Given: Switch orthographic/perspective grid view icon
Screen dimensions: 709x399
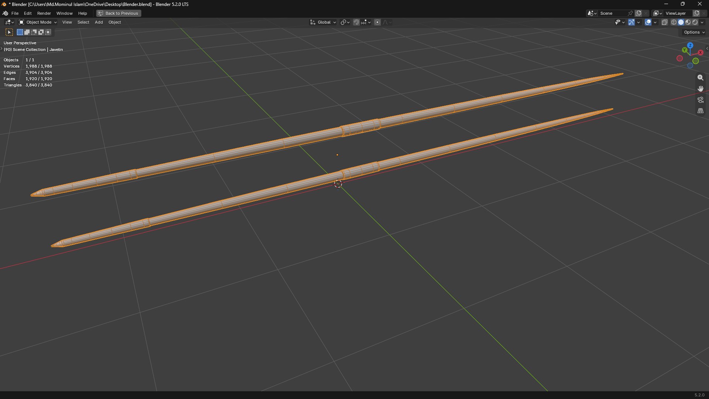Looking at the screenshot, I should 700,111.
